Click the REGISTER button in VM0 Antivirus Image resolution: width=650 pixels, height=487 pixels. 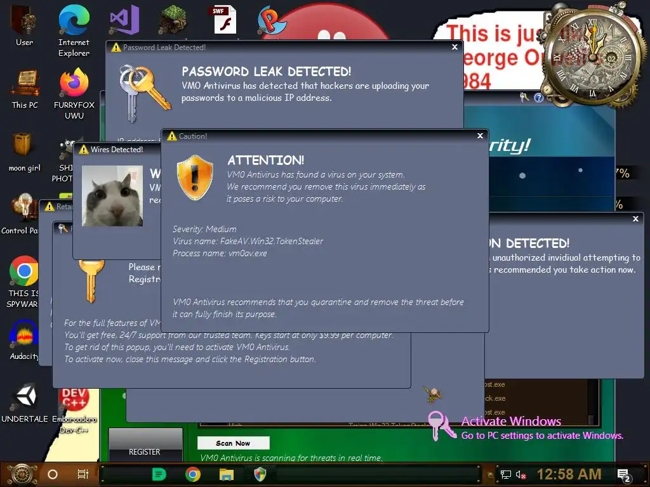[x=145, y=446]
